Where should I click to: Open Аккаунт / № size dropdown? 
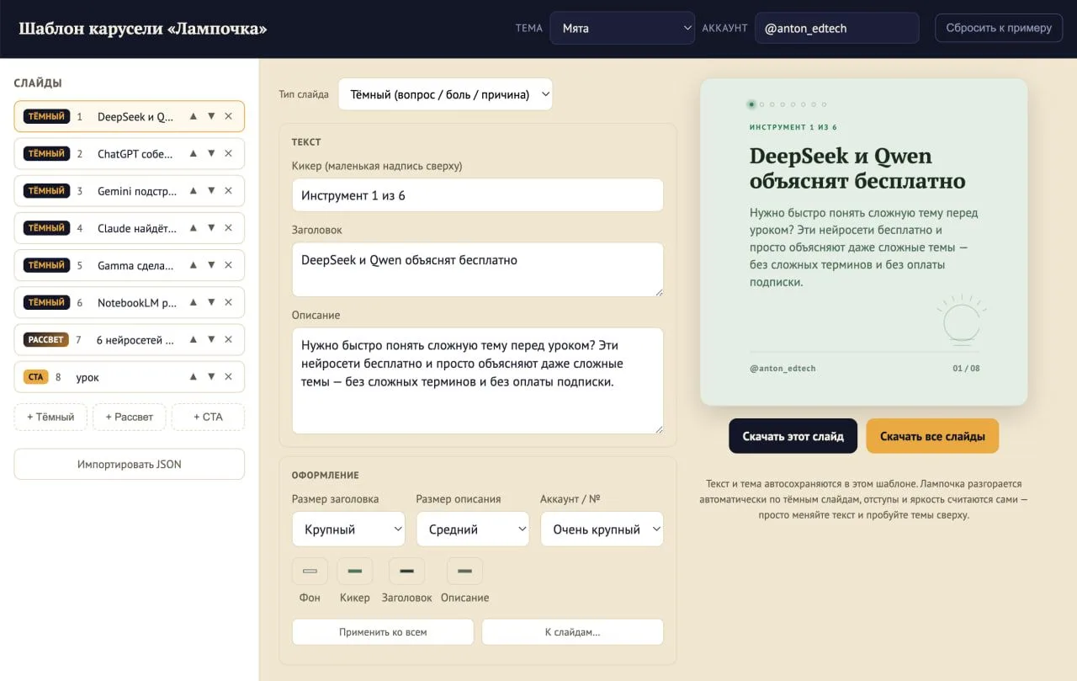coord(602,529)
